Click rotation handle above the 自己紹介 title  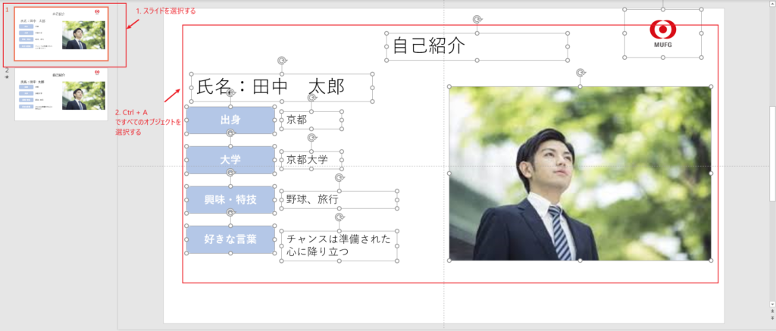[477, 20]
